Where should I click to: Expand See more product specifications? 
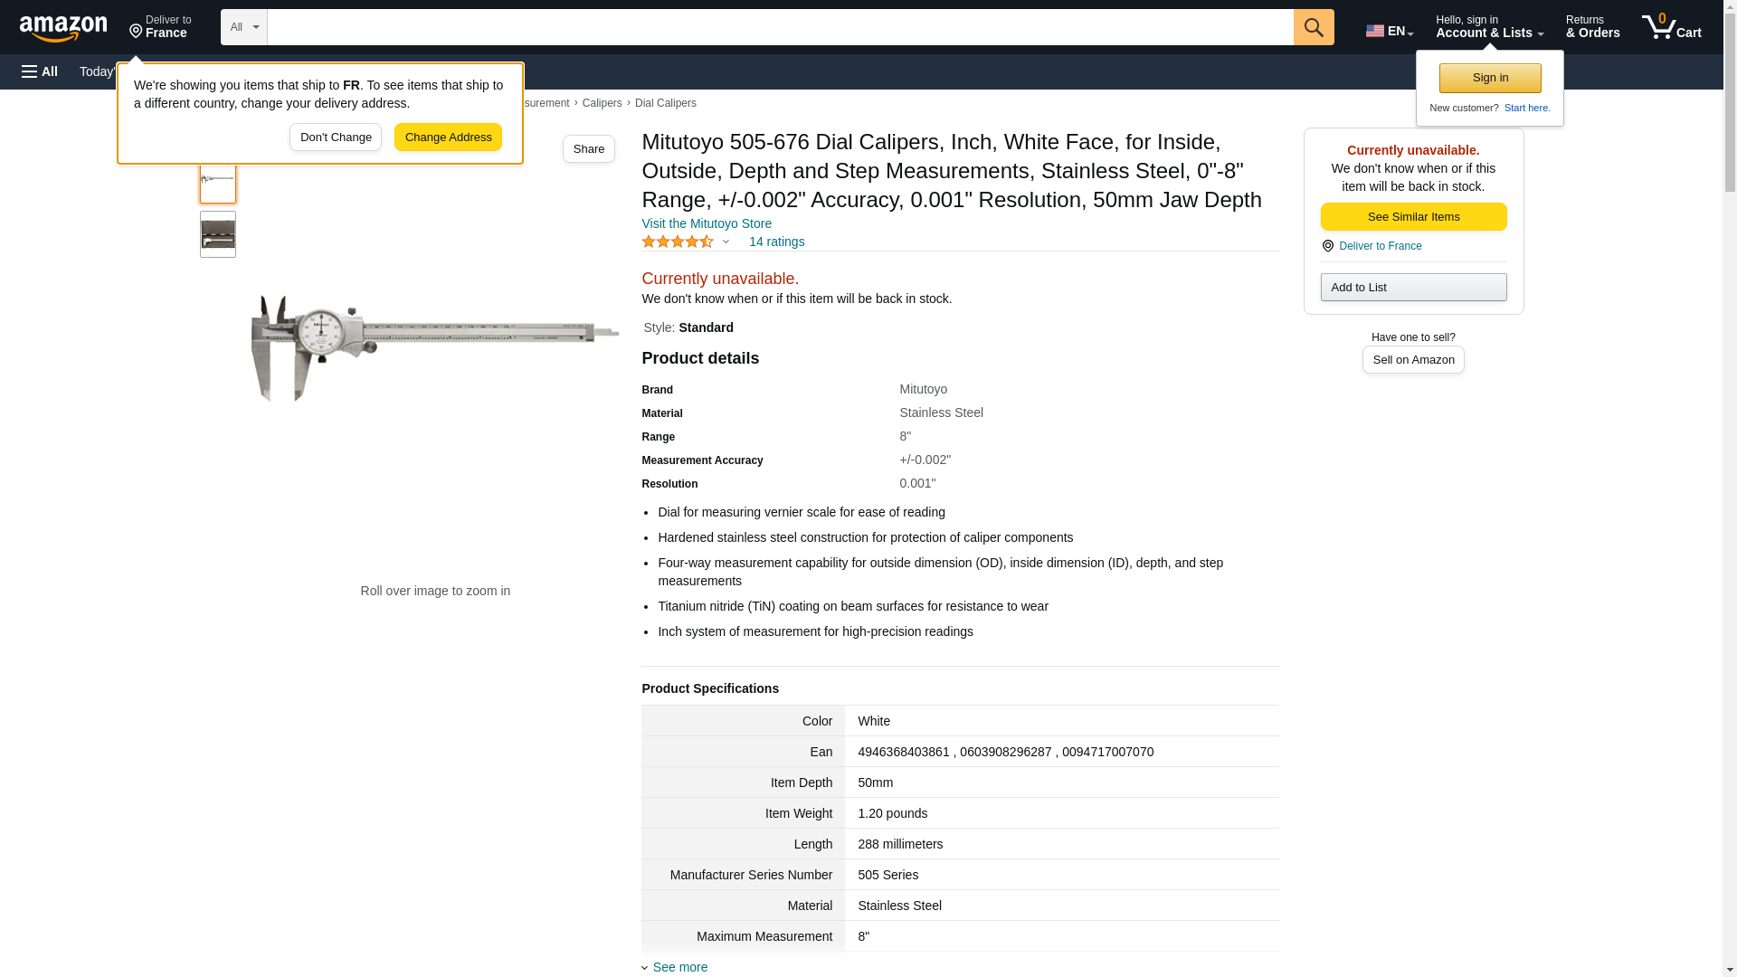point(679,967)
